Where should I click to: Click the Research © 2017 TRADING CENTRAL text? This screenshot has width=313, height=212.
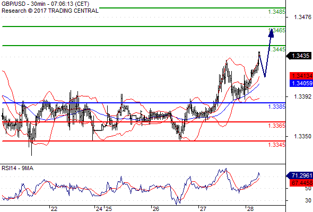click(x=50, y=11)
